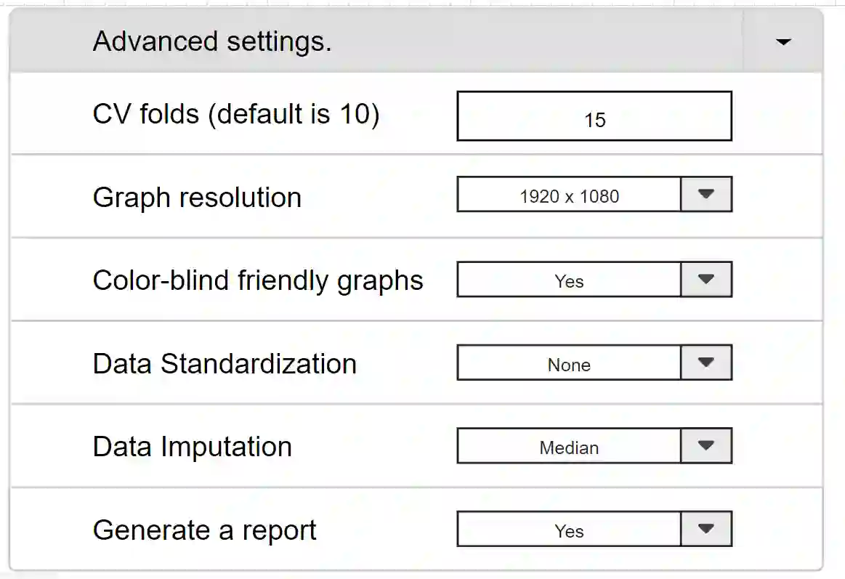This screenshot has height=579, width=845.
Task: Click the Generate a report label
Action: (204, 530)
